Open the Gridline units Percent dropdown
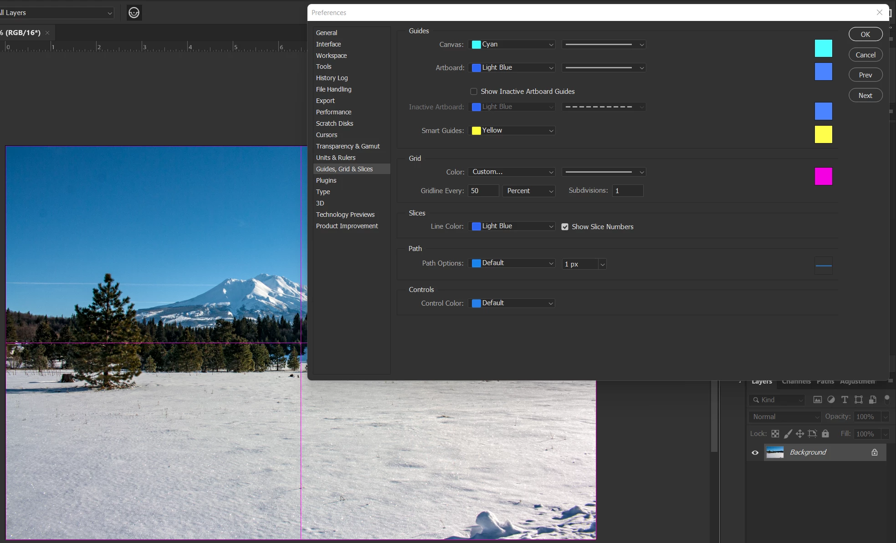 click(x=529, y=191)
